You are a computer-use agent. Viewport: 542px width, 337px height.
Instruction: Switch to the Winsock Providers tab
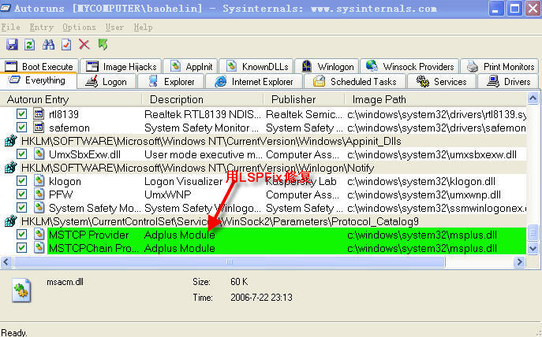(410, 66)
